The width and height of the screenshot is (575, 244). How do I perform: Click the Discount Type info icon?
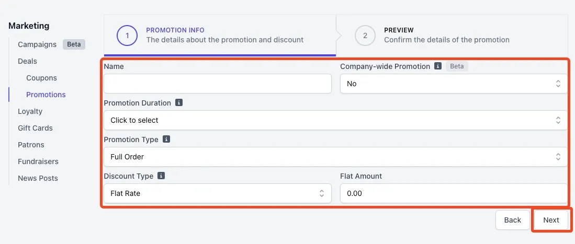point(161,176)
